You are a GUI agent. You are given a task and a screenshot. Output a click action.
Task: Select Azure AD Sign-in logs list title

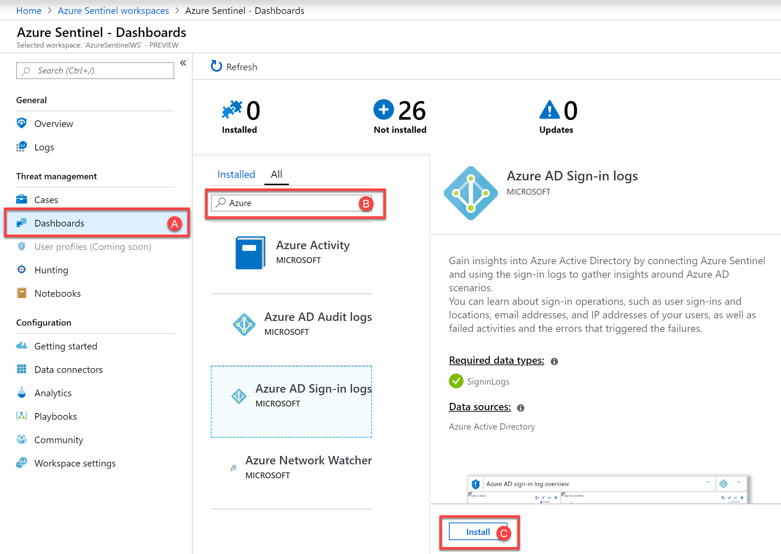click(x=313, y=388)
